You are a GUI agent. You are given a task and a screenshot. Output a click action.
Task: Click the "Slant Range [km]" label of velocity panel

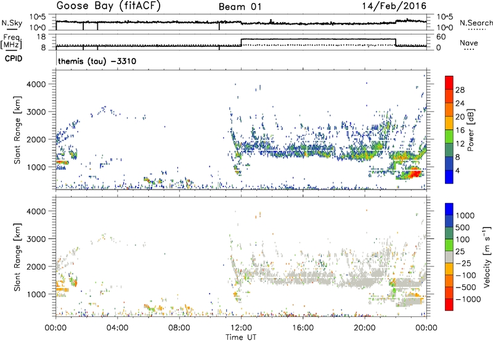(x=17, y=257)
